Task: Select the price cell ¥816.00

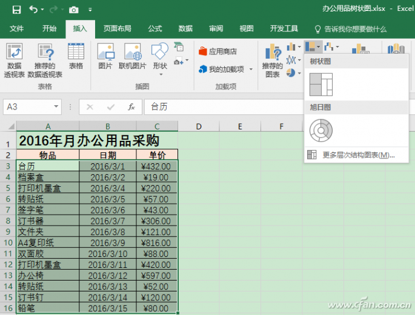Action: pyautogui.click(x=157, y=242)
